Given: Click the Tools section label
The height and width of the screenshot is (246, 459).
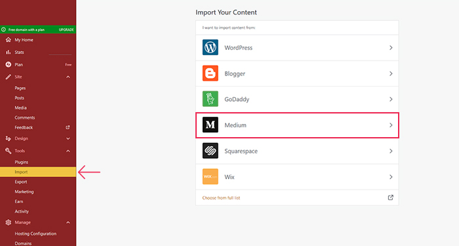Looking at the screenshot, I should tap(20, 151).
